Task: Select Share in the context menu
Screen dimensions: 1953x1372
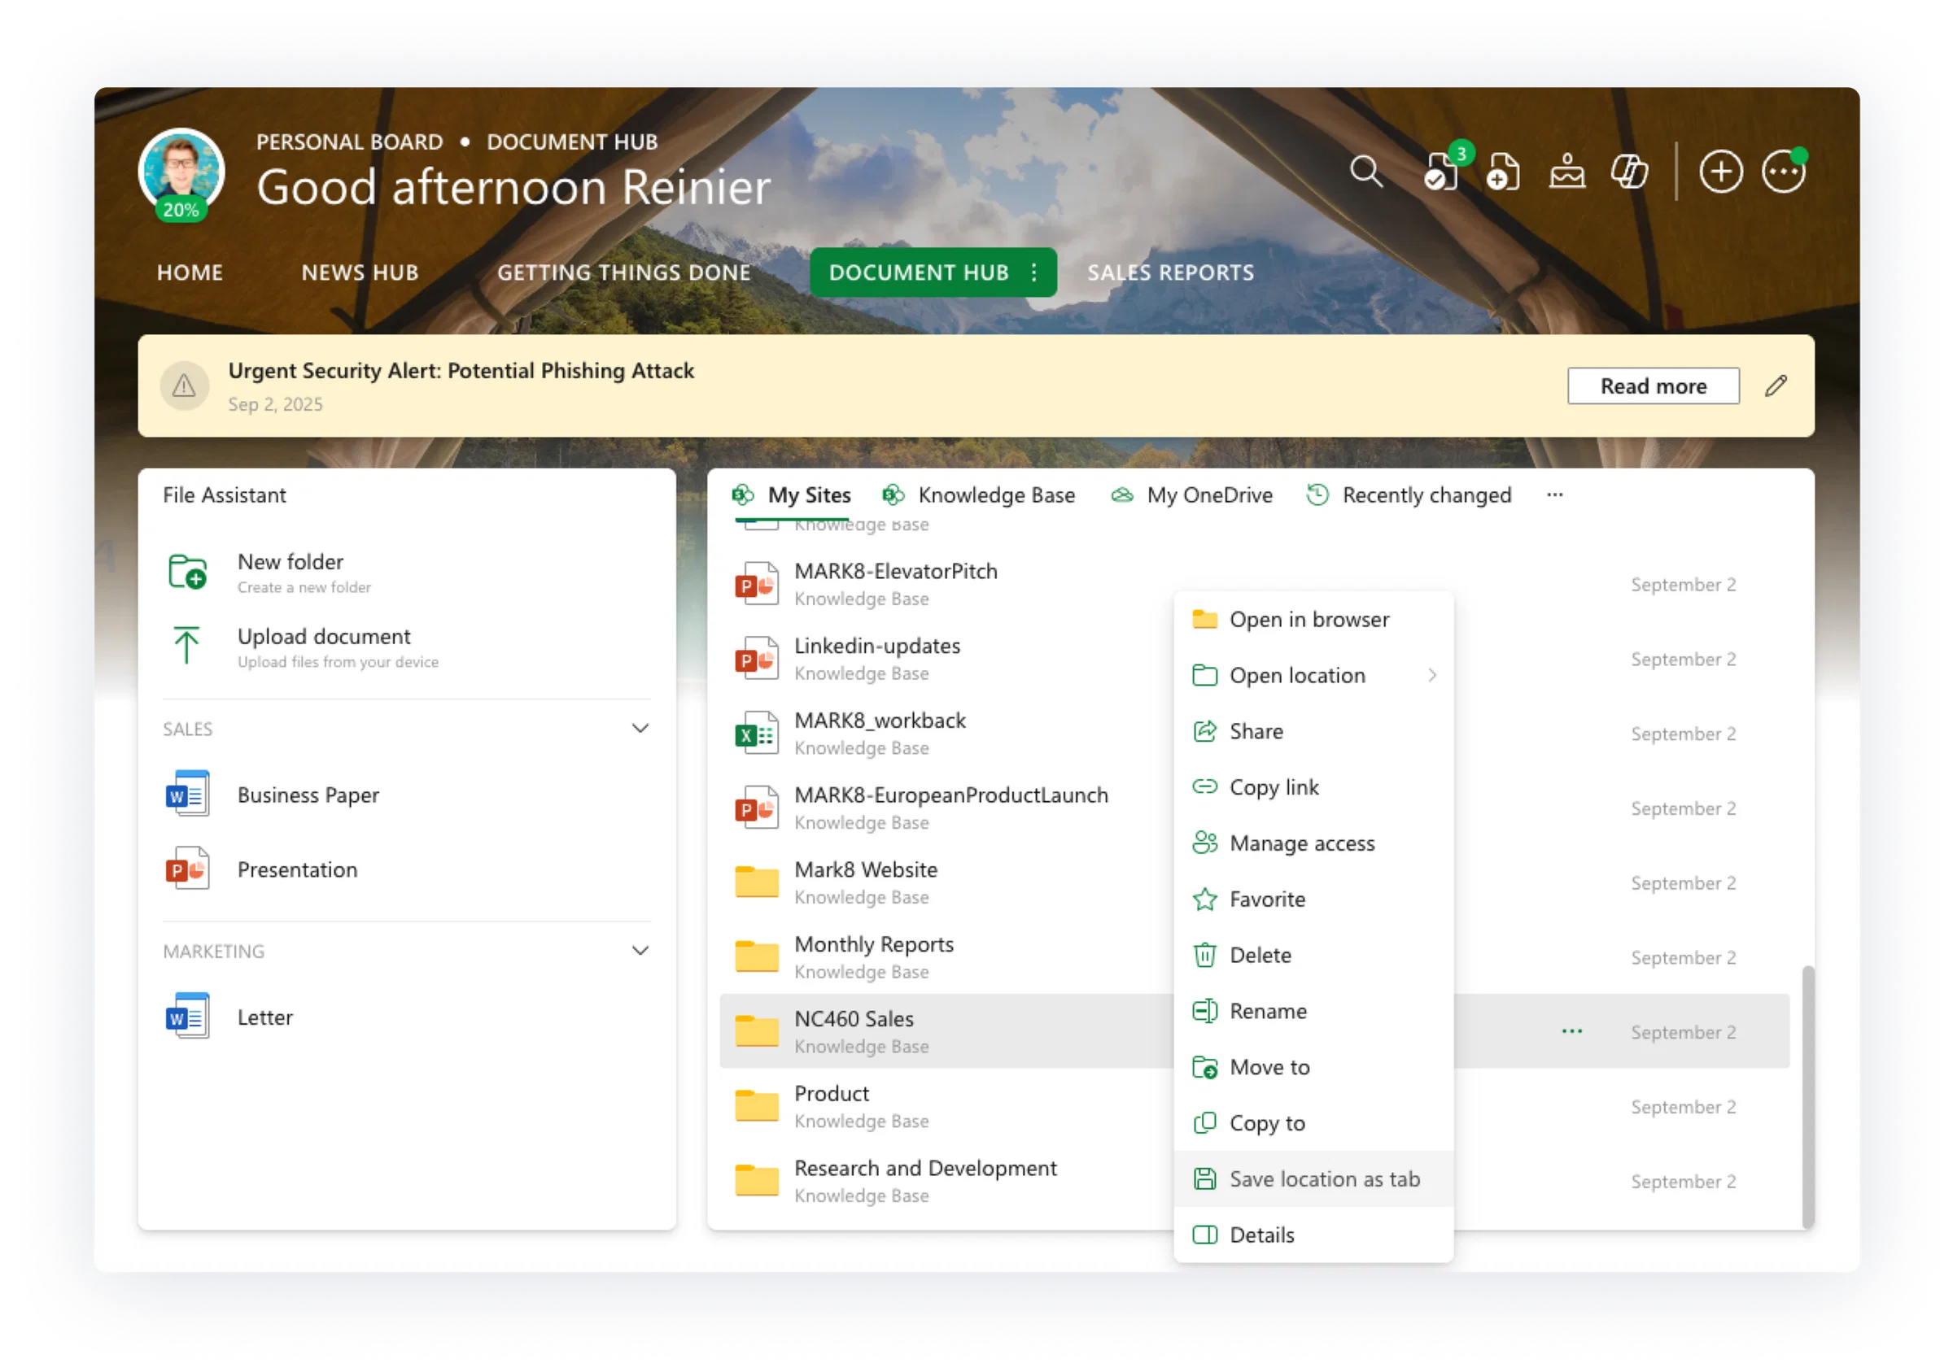Action: [1313, 731]
